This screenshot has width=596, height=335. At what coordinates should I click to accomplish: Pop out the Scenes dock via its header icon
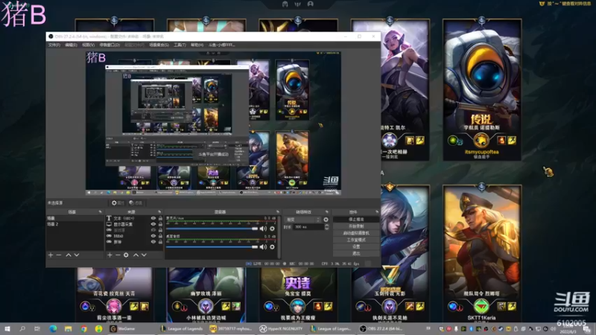point(101,211)
